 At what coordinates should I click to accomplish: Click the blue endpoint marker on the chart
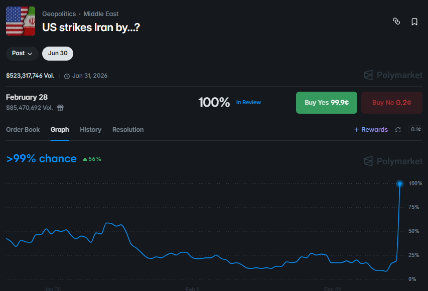point(399,184)
